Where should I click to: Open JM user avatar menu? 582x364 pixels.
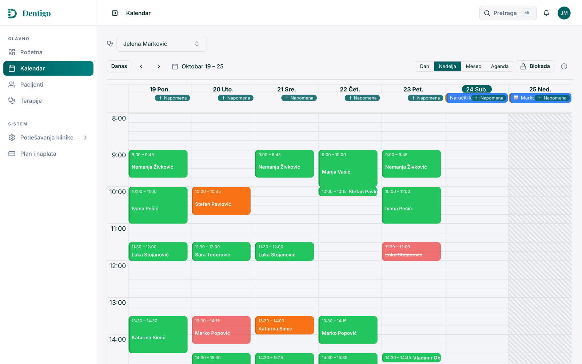click(564, 13)
